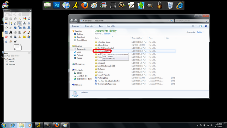This screenshot has width=227, height=128.
Task: Launch Photoshop from the top dock
Action: [x=57, y=5]
